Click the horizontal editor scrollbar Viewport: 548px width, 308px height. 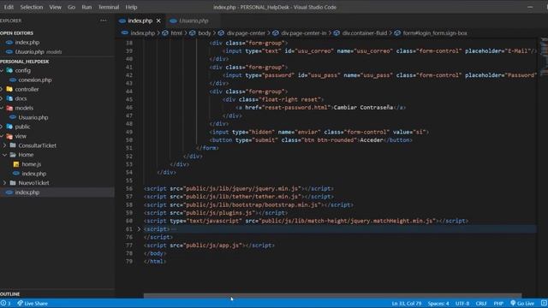tap(332, 295)
